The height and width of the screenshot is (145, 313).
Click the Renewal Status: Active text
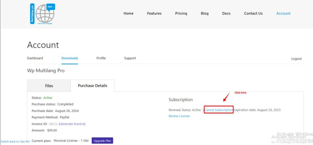185,110
